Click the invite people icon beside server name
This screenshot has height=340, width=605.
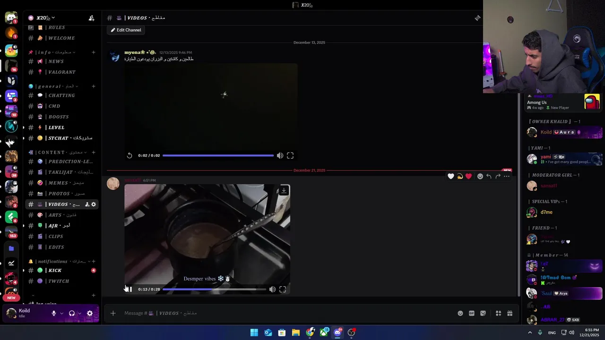click(x=91, y=18)
